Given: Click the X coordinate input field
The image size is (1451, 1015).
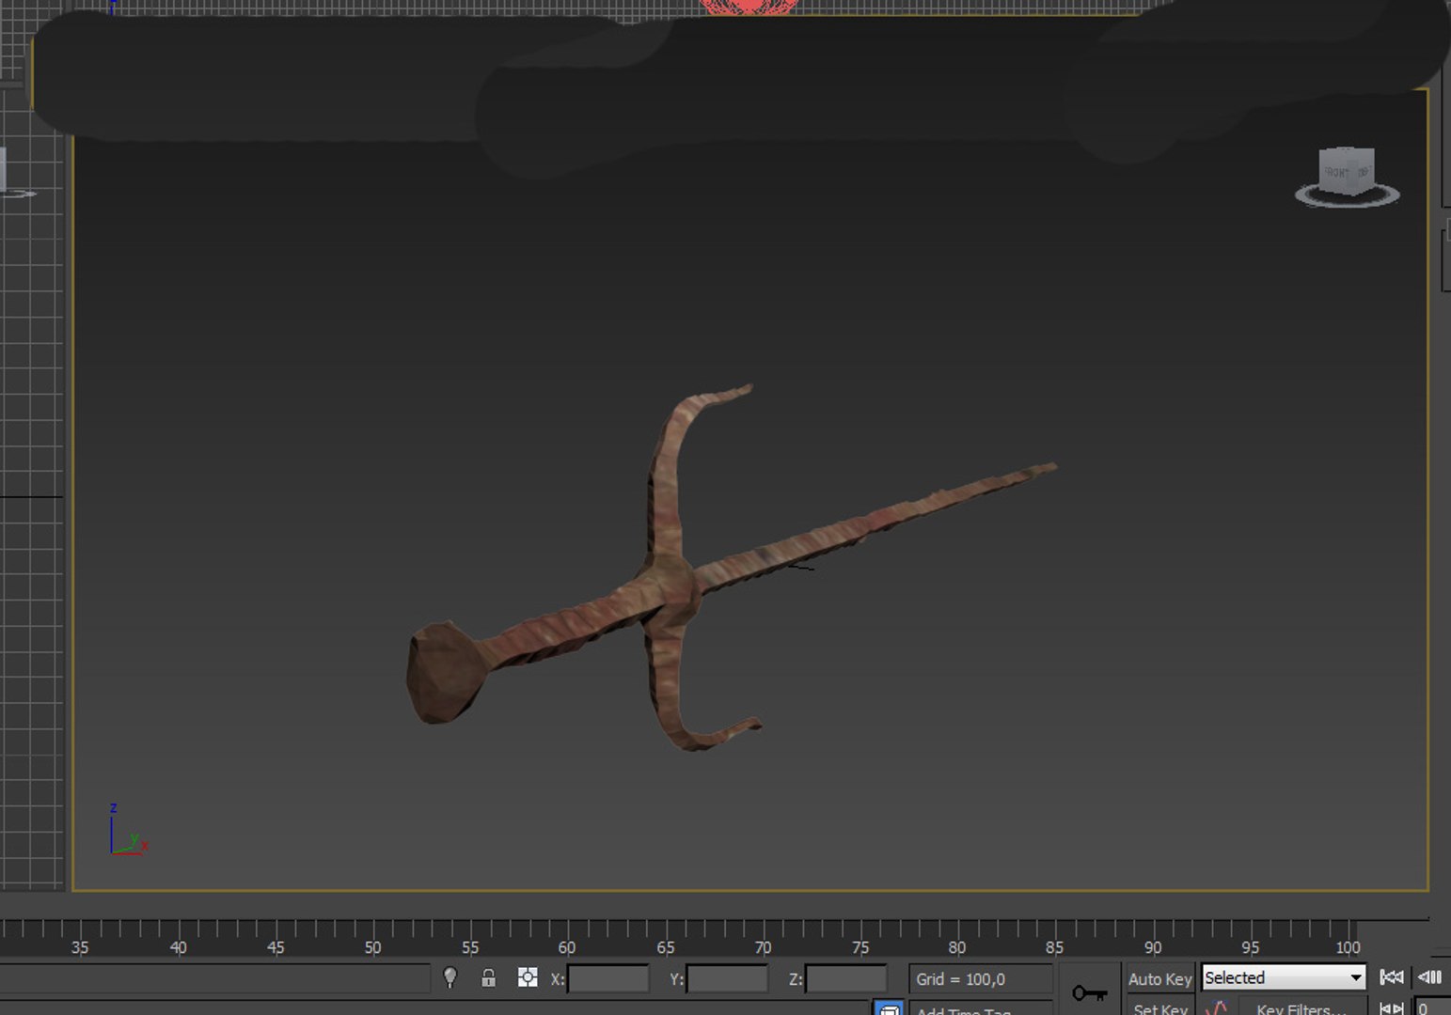Looking at the screenshot, I should [x=607, y=979].
